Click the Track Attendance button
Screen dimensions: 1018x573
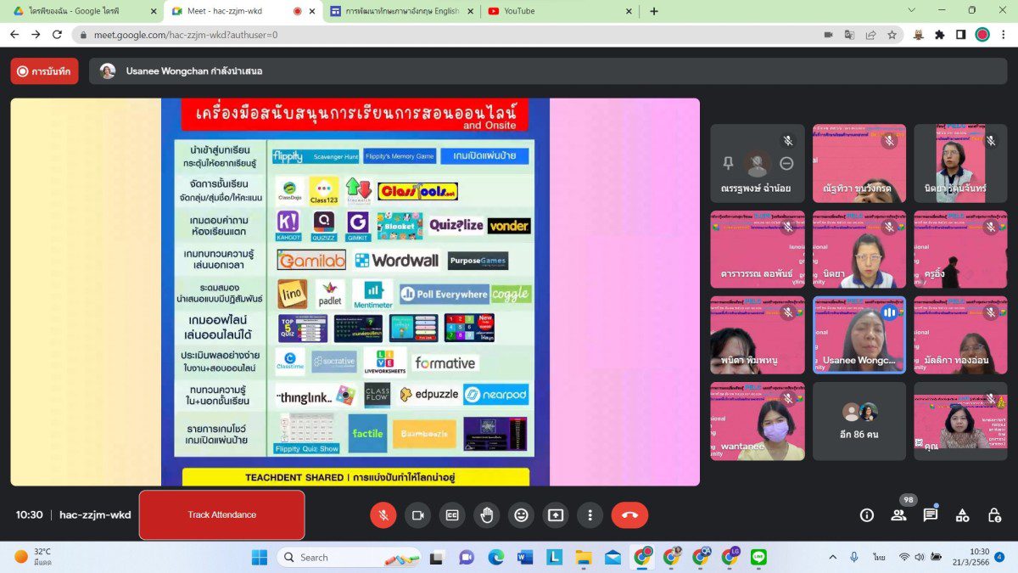[221, 514]
